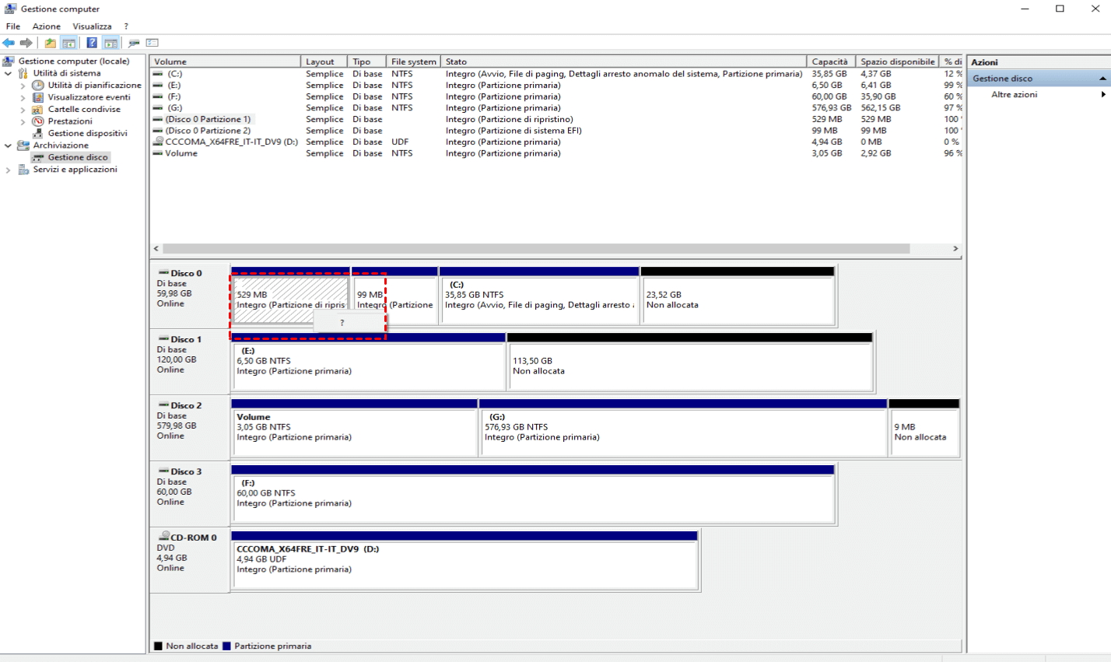Image resolution: width=1111 pixels, height=662 pixels.
Task: Sort by the Spazio disponibile column header
Action: (898, 61)
